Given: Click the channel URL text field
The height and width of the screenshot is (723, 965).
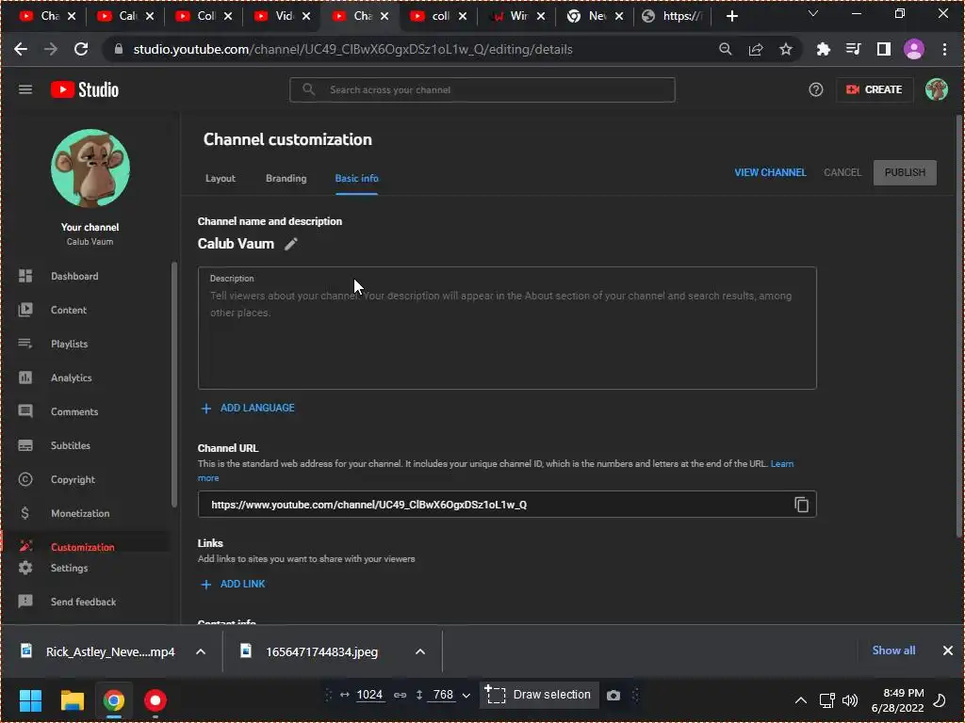Looking at the screenshot, I should coord(507,505).
